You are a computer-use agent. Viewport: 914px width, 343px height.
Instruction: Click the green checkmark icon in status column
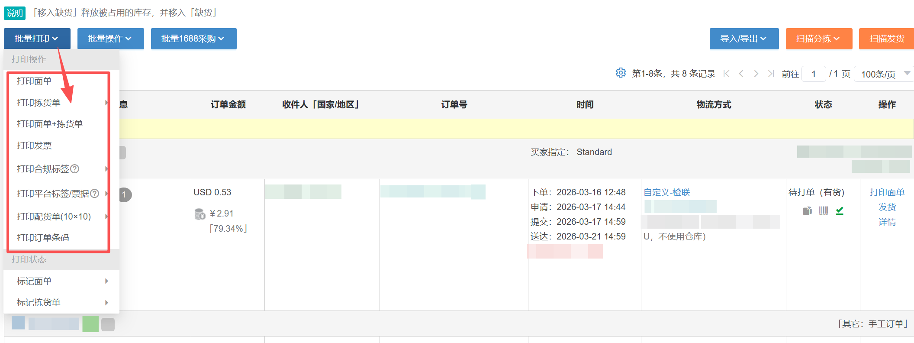[x=840, y=211]
